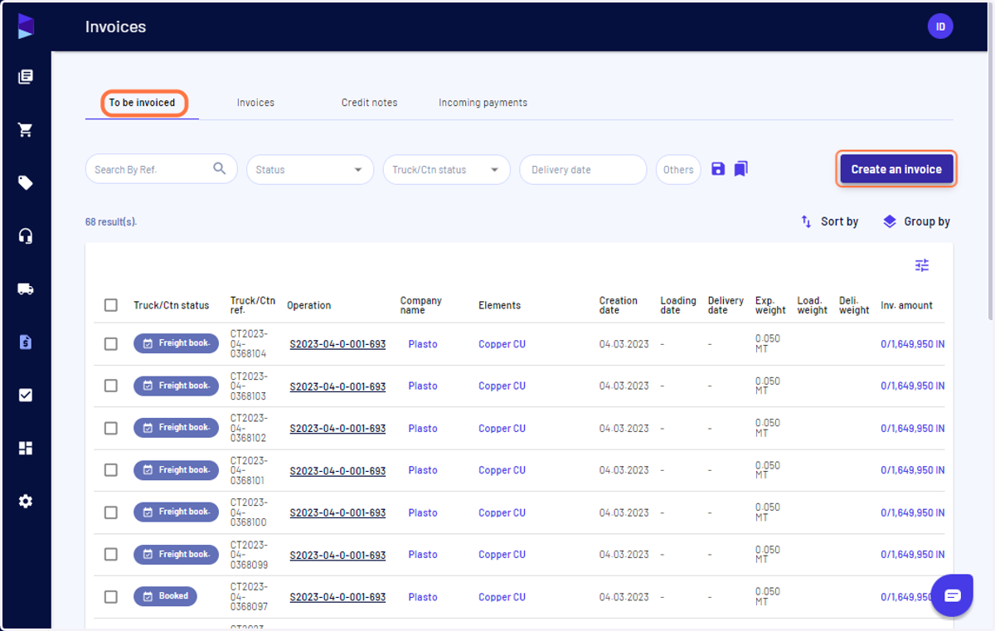This screenshot has height=631, width=995.
Task: Click the save filter floppy icon
Action: [718, 169]
